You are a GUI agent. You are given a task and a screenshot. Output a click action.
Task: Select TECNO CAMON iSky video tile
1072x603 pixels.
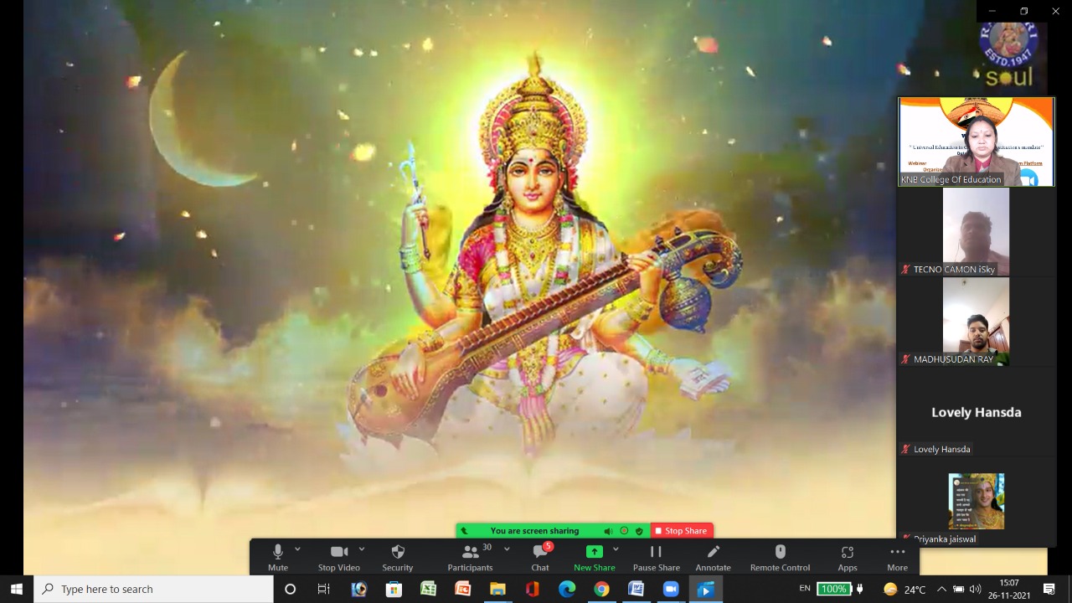(977, 231)
